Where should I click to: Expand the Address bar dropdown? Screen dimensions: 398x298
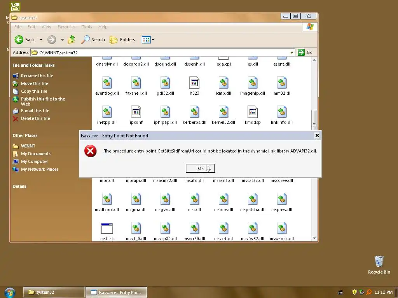click(292, 52)
